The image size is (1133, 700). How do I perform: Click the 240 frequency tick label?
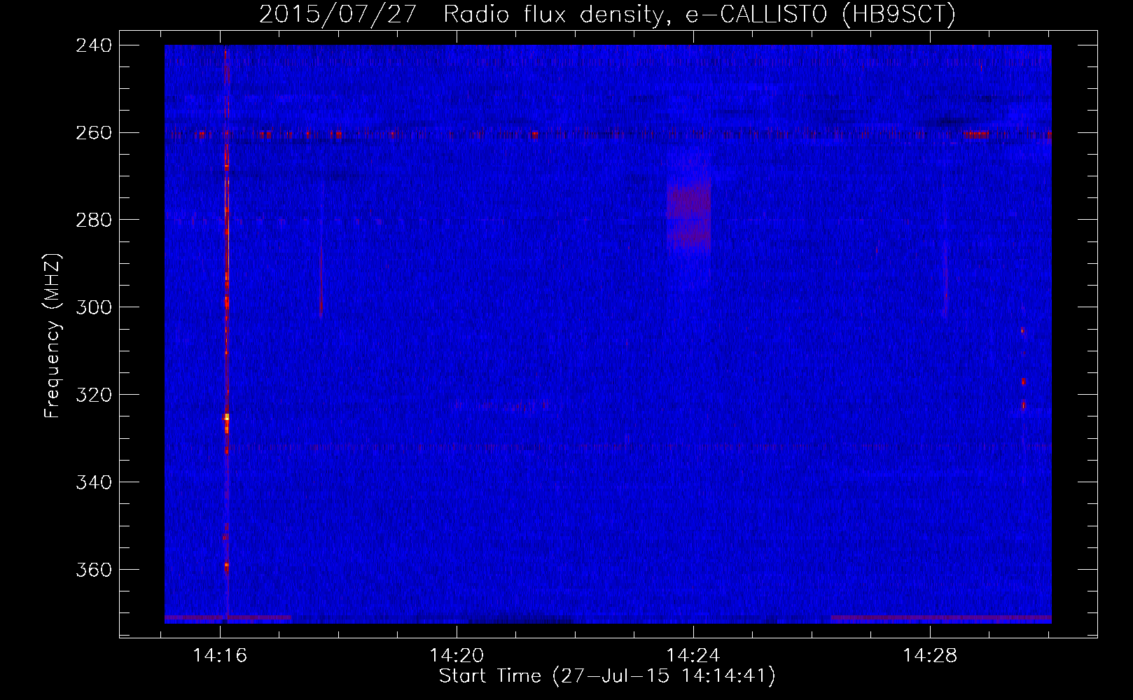[94, 45]
